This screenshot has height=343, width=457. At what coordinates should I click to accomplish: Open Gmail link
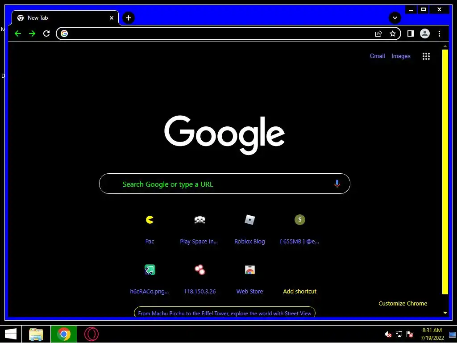(377, 56)
